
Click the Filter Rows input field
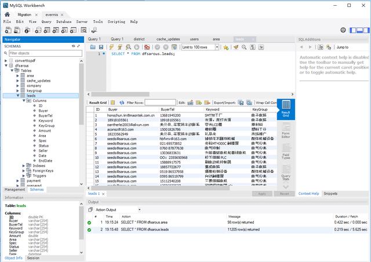tap(161, 102)
